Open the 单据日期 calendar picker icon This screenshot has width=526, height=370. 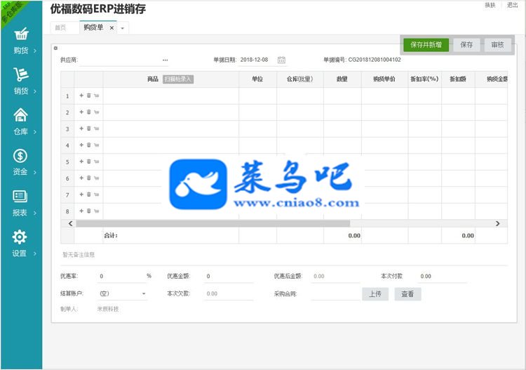click(281, 60)
